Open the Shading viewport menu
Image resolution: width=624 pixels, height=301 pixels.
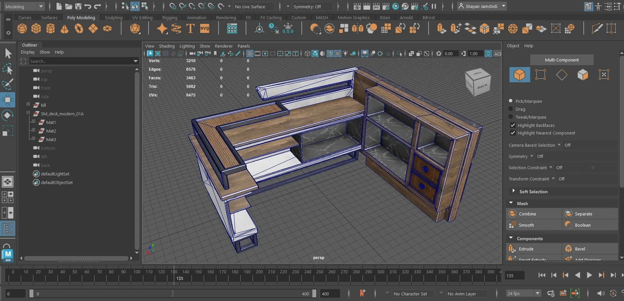[167, 46]
